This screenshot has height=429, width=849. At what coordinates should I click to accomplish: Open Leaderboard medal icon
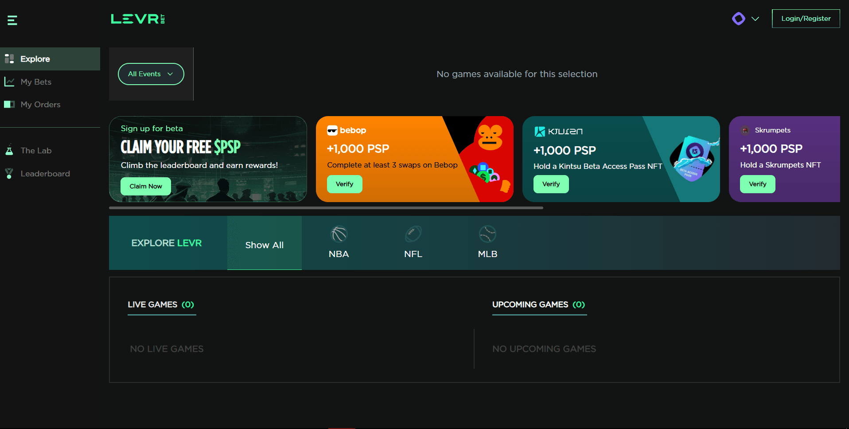9,173
